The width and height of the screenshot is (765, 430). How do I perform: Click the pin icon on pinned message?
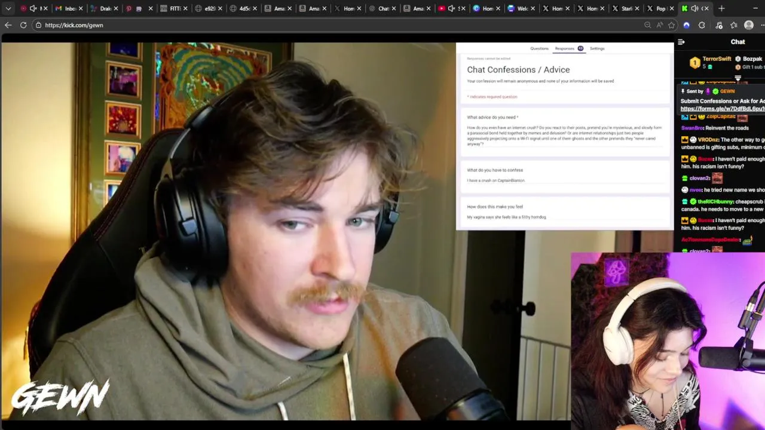pyautogui.click(x=683, y=91)
